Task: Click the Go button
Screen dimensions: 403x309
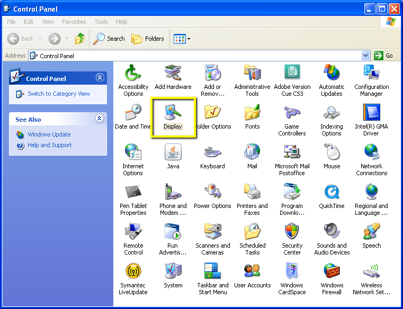Action: pyautogui.click(x=383, y=56)
